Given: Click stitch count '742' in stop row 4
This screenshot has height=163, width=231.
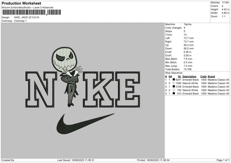Looking at the screenshot, I should [179, 90].
